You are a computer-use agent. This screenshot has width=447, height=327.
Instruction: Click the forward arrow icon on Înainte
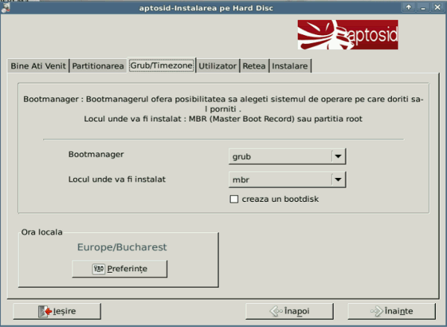pyautogui.click(x=376, y=311)
